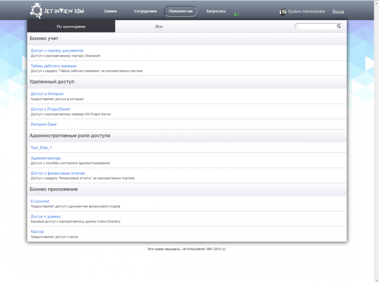Image resolution: width=379 pixels, height=283 pixels.
Task: Open the Кассир link
Action: coord(37,231)
